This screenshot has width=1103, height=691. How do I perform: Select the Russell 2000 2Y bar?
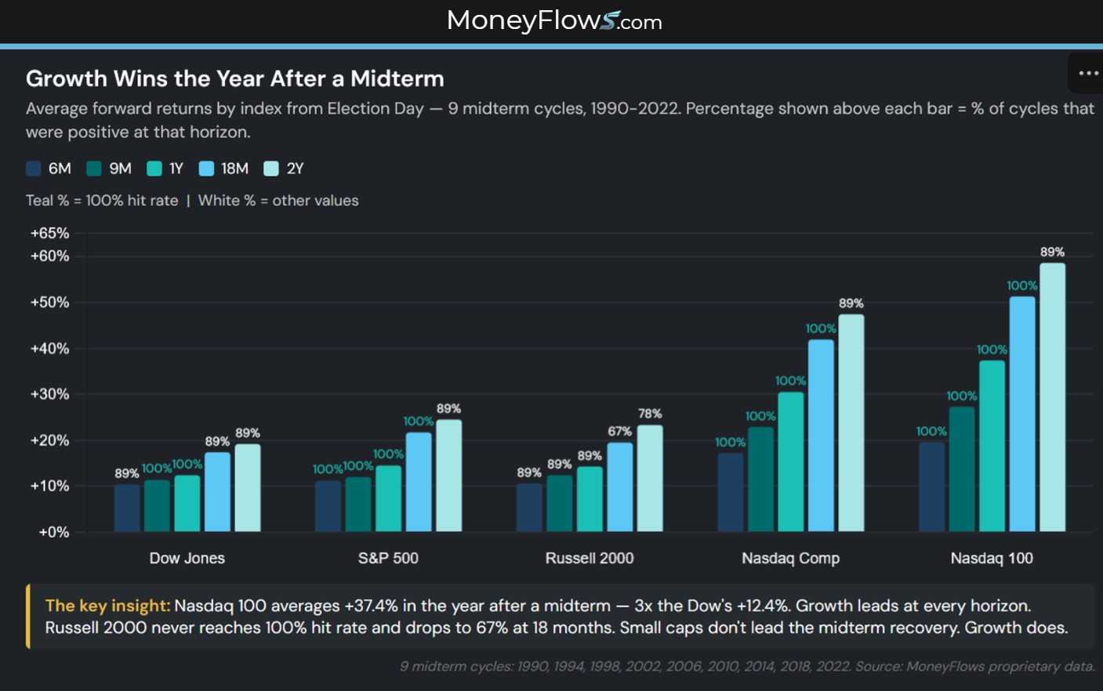point(650,479)
